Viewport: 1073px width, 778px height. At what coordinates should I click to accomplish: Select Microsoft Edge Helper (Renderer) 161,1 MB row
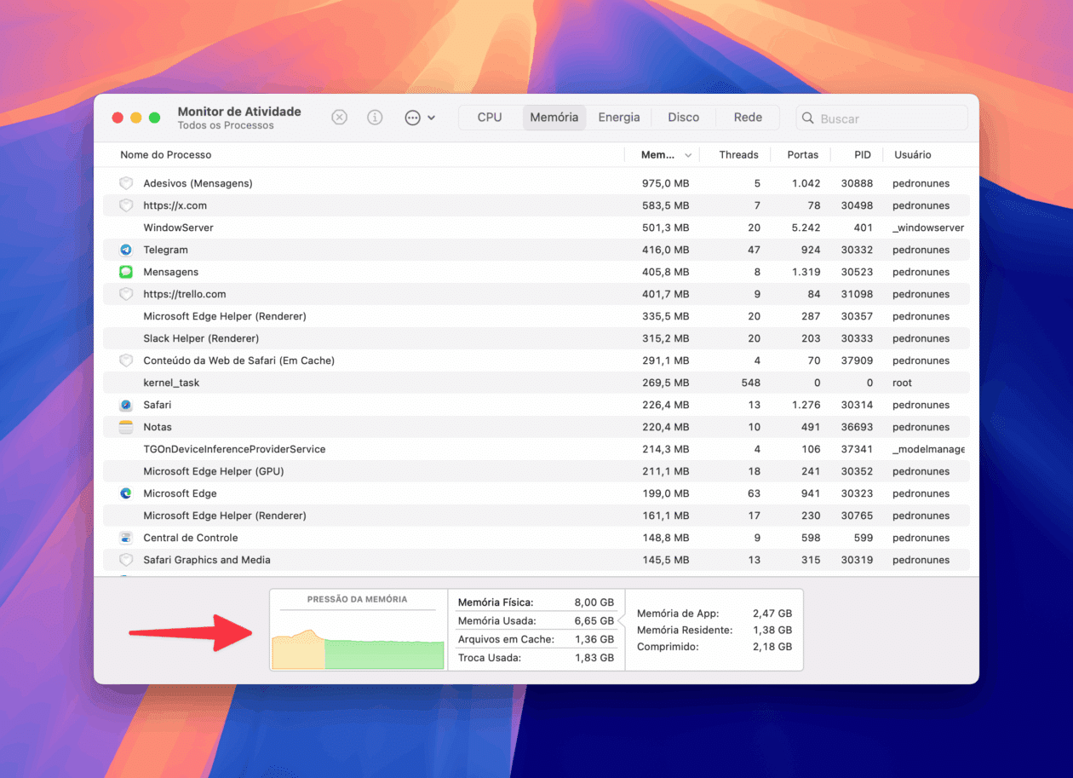coord(536,516)
